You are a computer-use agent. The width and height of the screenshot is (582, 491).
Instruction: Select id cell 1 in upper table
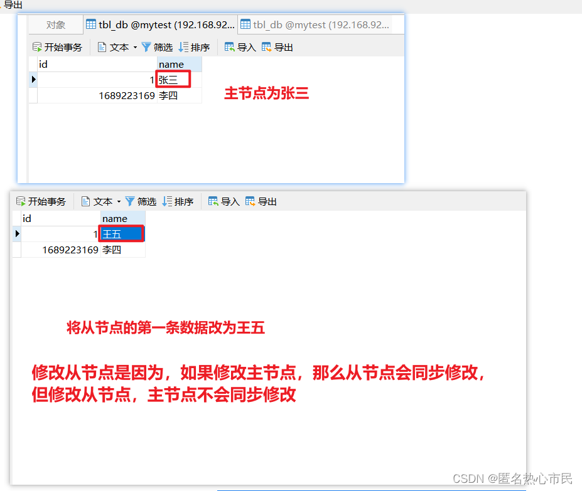(97, 80)
